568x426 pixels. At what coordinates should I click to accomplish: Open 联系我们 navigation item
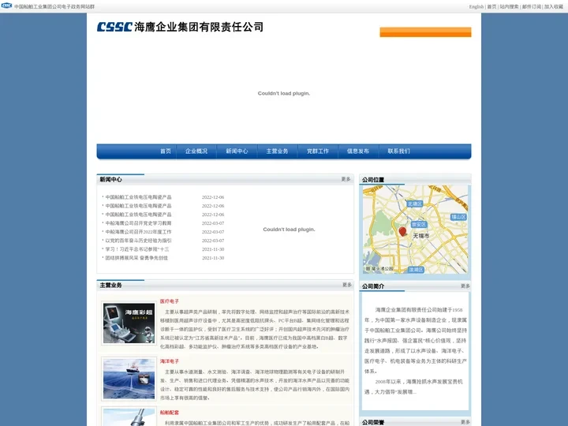tap(398, 151)
